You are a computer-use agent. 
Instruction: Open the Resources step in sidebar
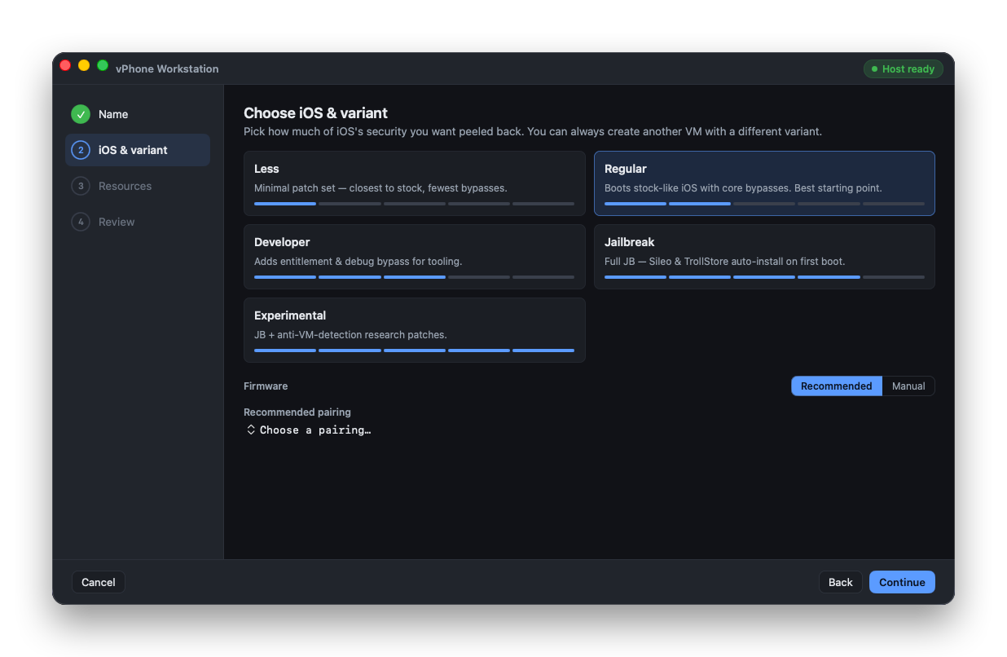tap(138, 186)
